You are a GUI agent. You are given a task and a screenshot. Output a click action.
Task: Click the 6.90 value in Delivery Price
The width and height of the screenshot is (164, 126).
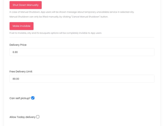point(15,52)
